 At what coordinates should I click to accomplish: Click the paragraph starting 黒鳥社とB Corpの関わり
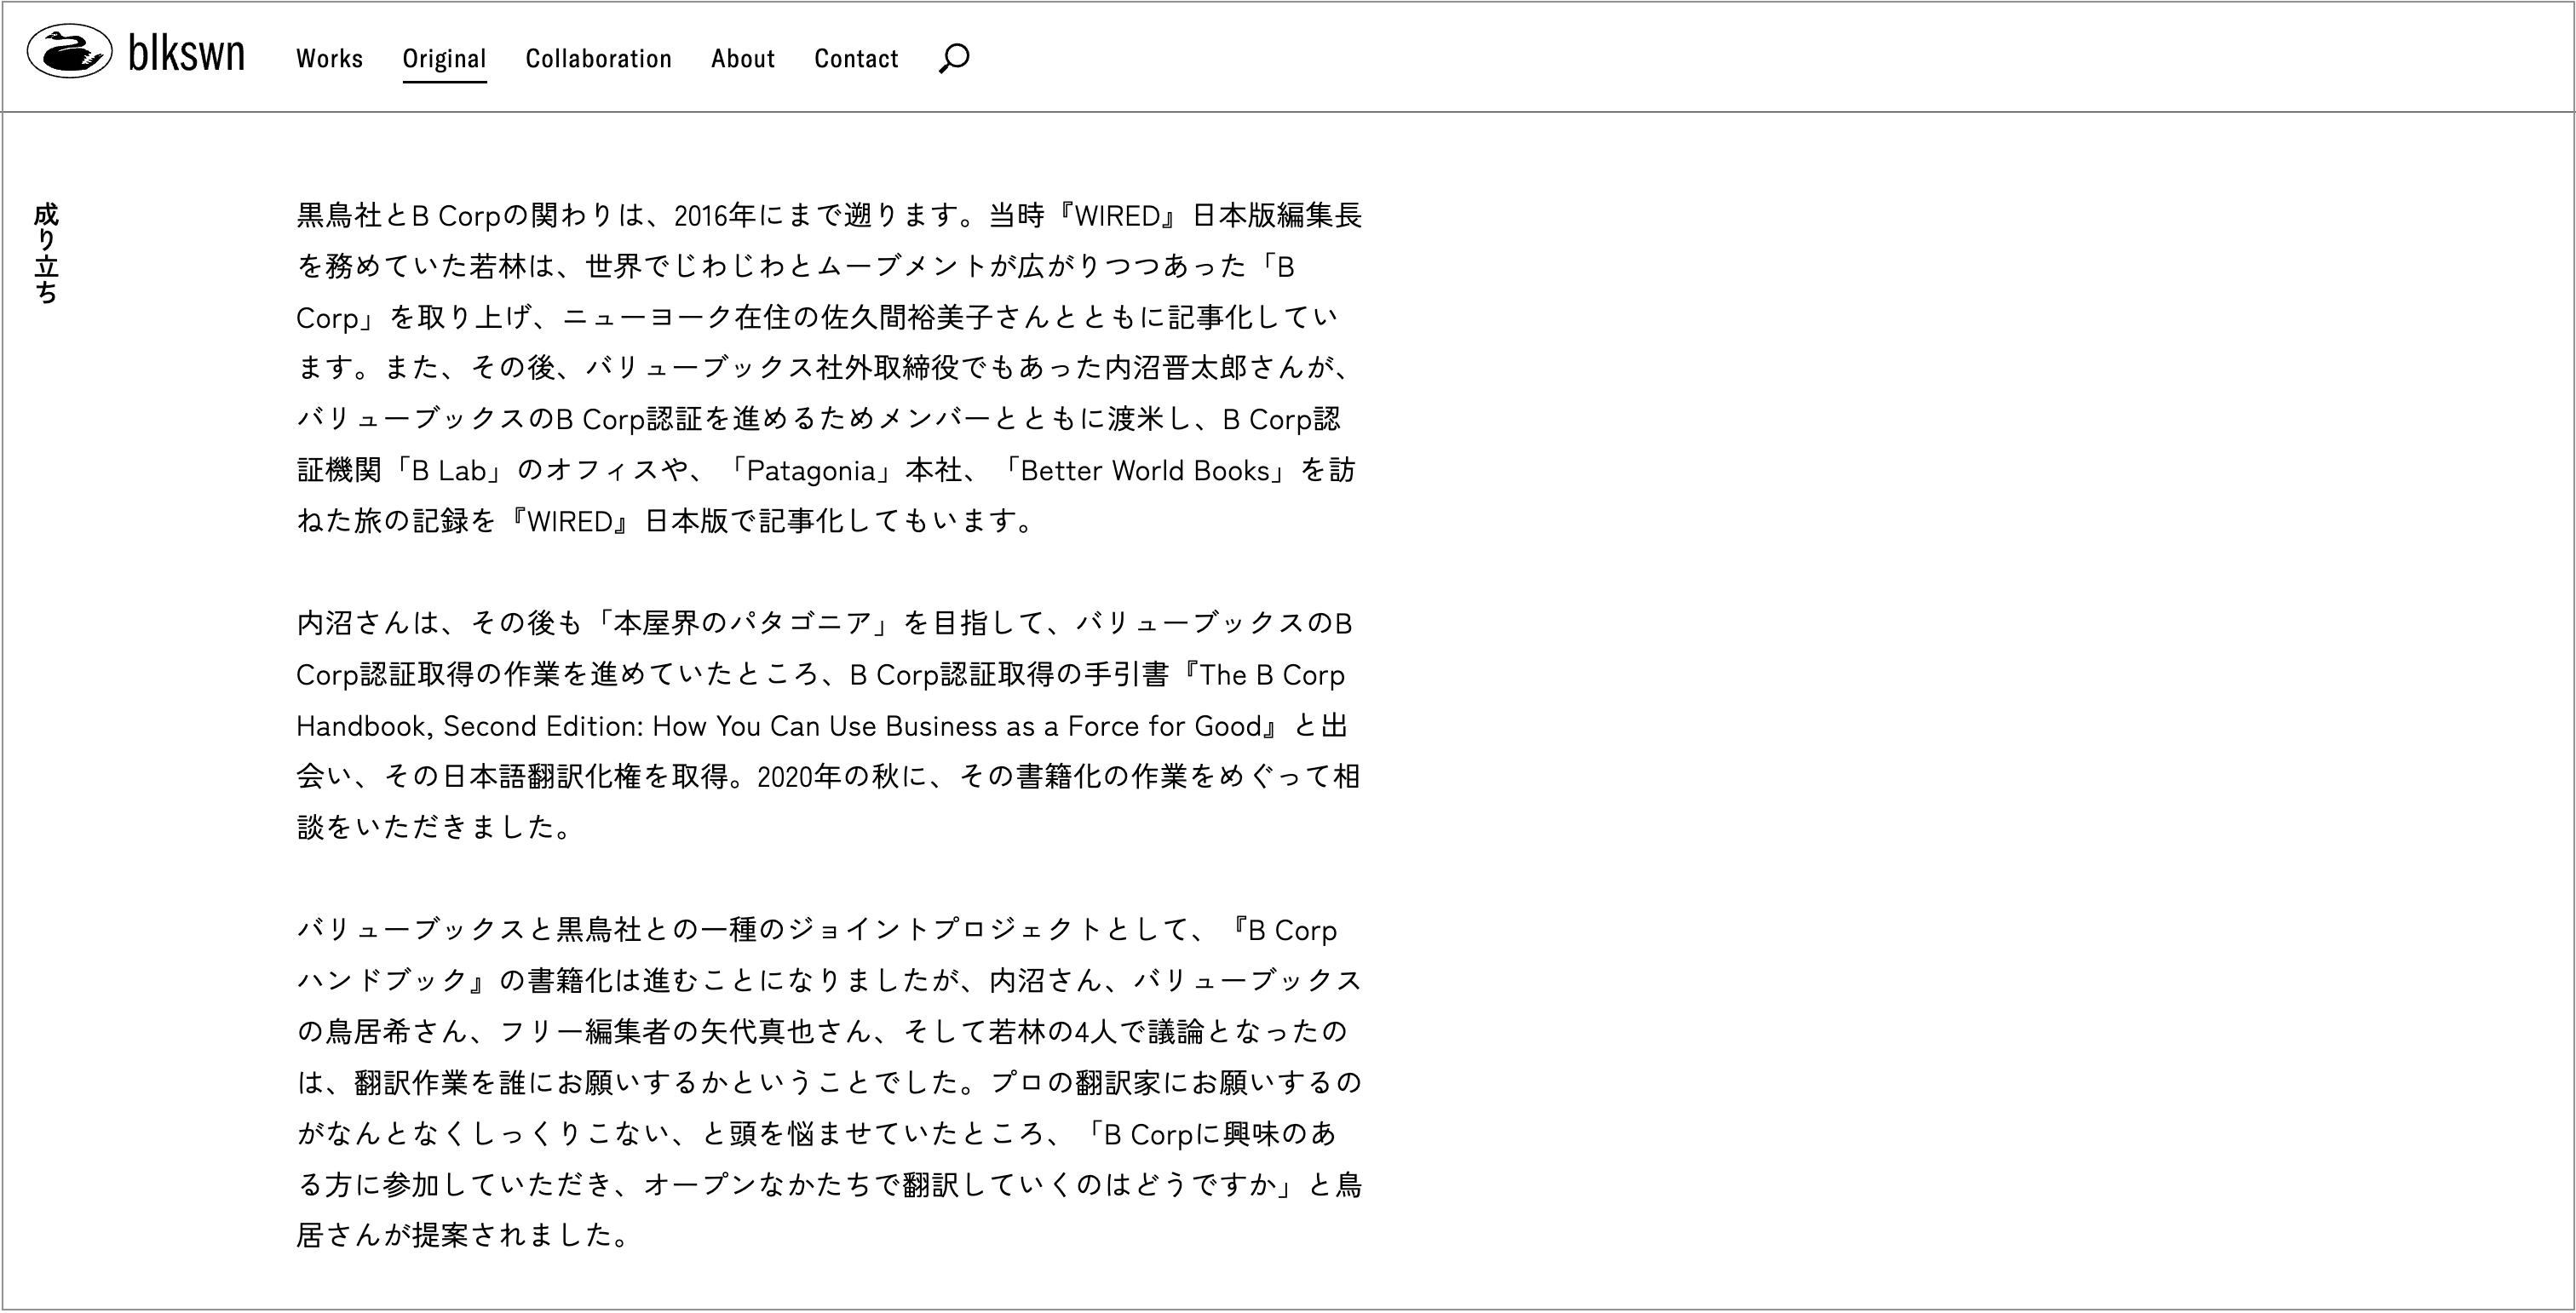click(828, 368)
